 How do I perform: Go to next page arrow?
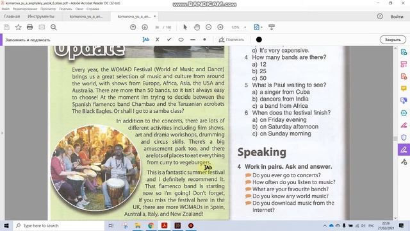click(x=145, y=27)
